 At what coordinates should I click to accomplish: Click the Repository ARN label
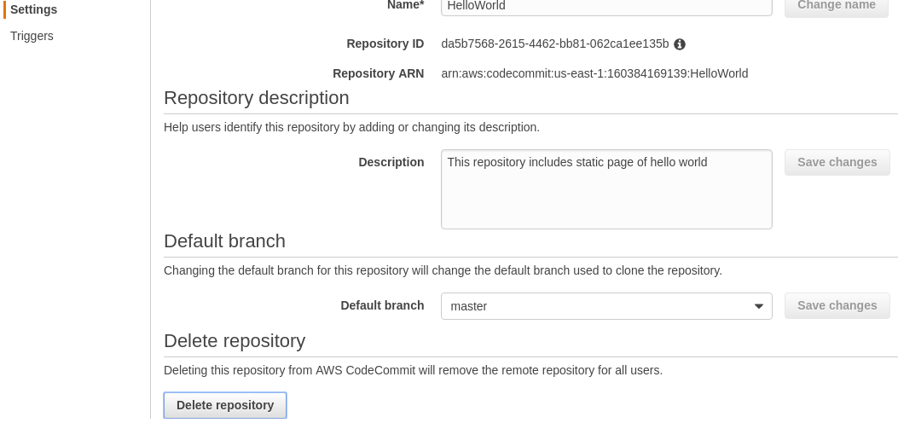pos(379,74)
